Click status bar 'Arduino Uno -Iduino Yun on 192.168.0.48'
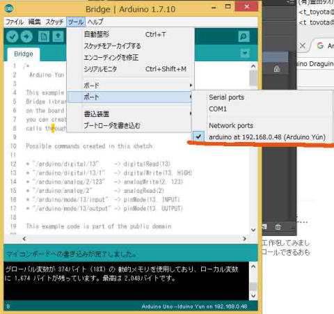The width and height of the screenshot is (334, 314). click(x=194, y=306)
